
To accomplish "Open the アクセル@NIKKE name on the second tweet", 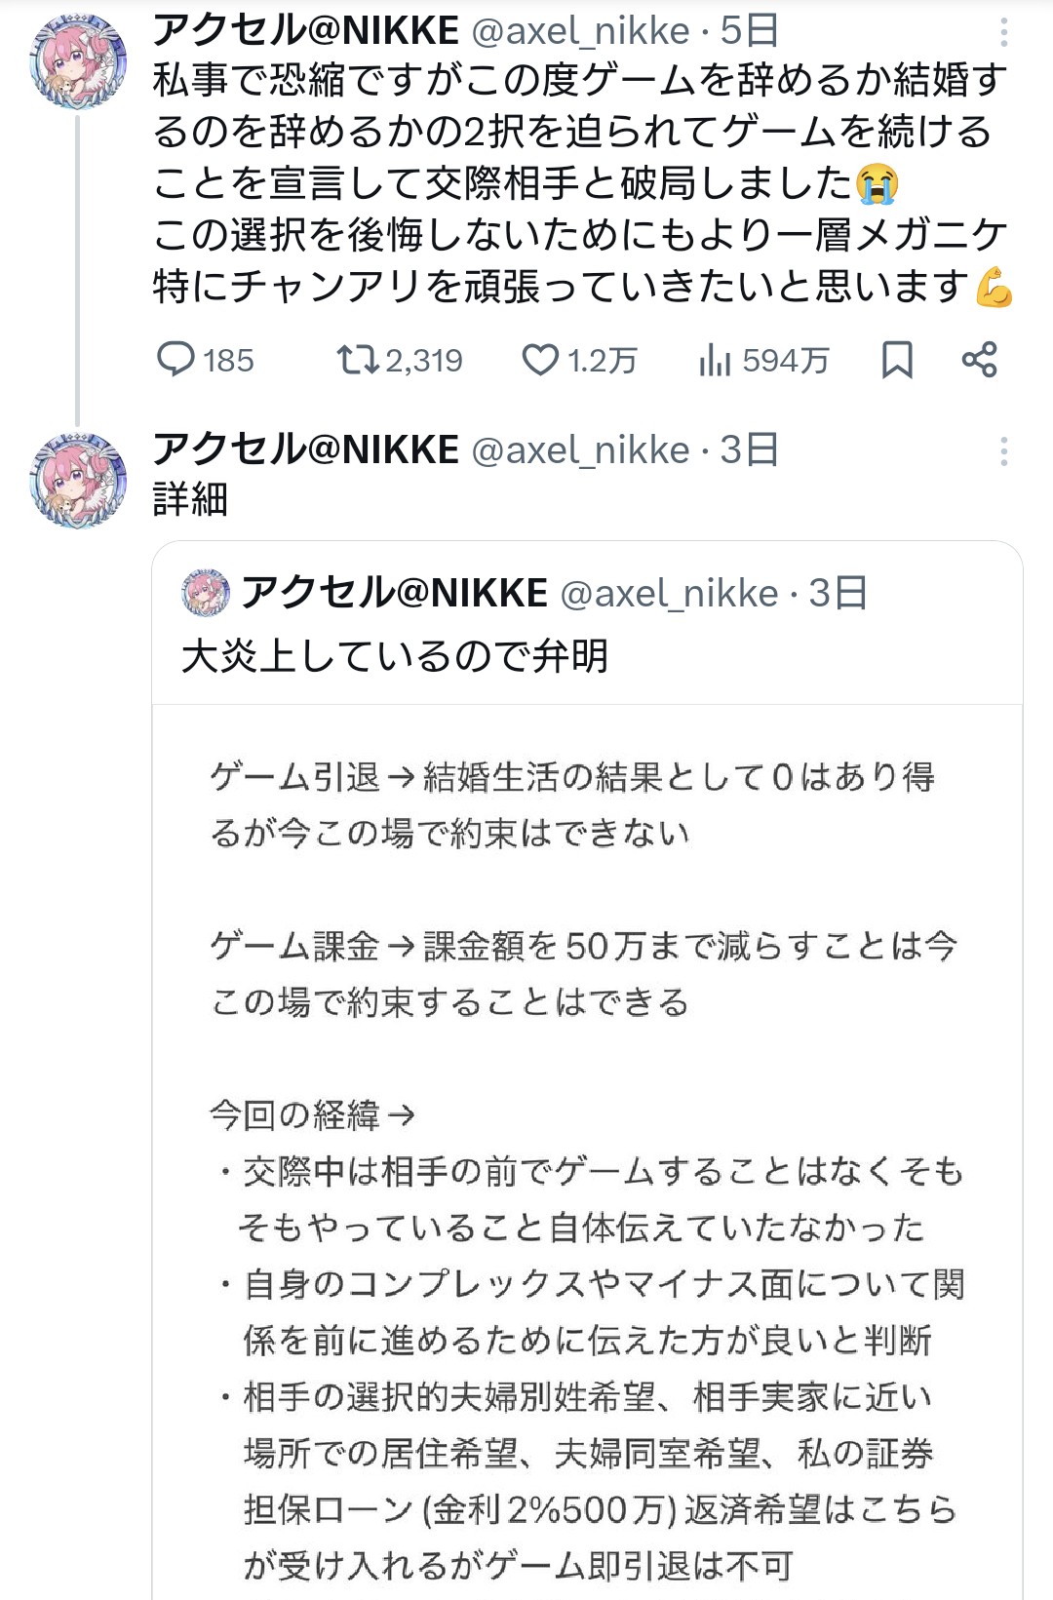I will 306,450.
